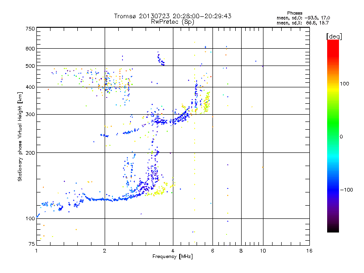Click the '100' label beside color bar

click(x=344, y=84)
